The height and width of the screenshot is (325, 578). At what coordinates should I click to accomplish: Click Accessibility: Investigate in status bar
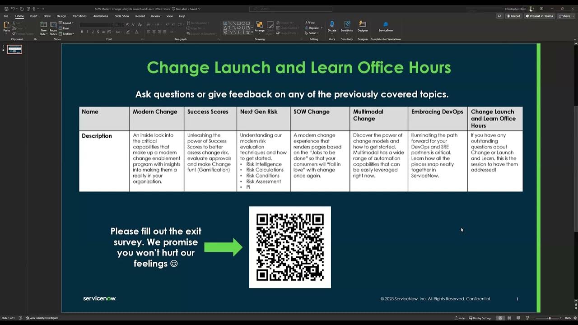click(x=42, y=318)
